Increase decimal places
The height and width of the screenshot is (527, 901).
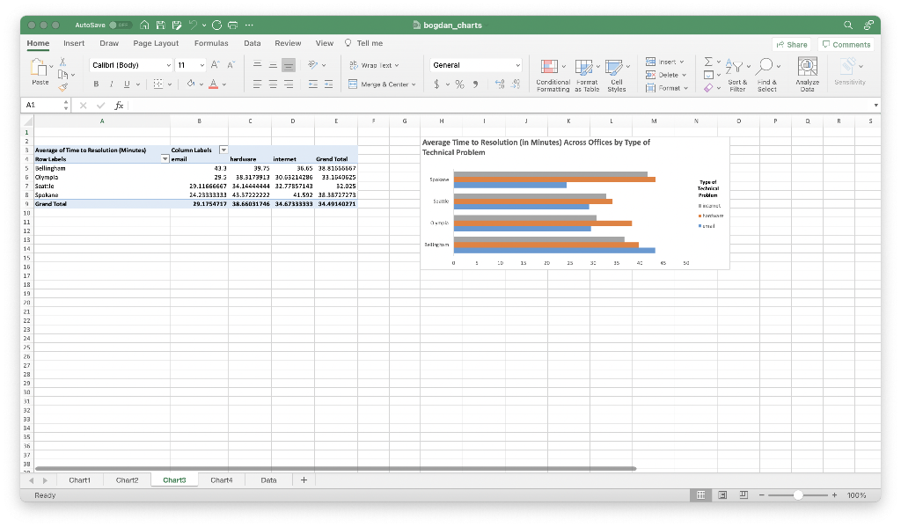click(x=500, y=84)
